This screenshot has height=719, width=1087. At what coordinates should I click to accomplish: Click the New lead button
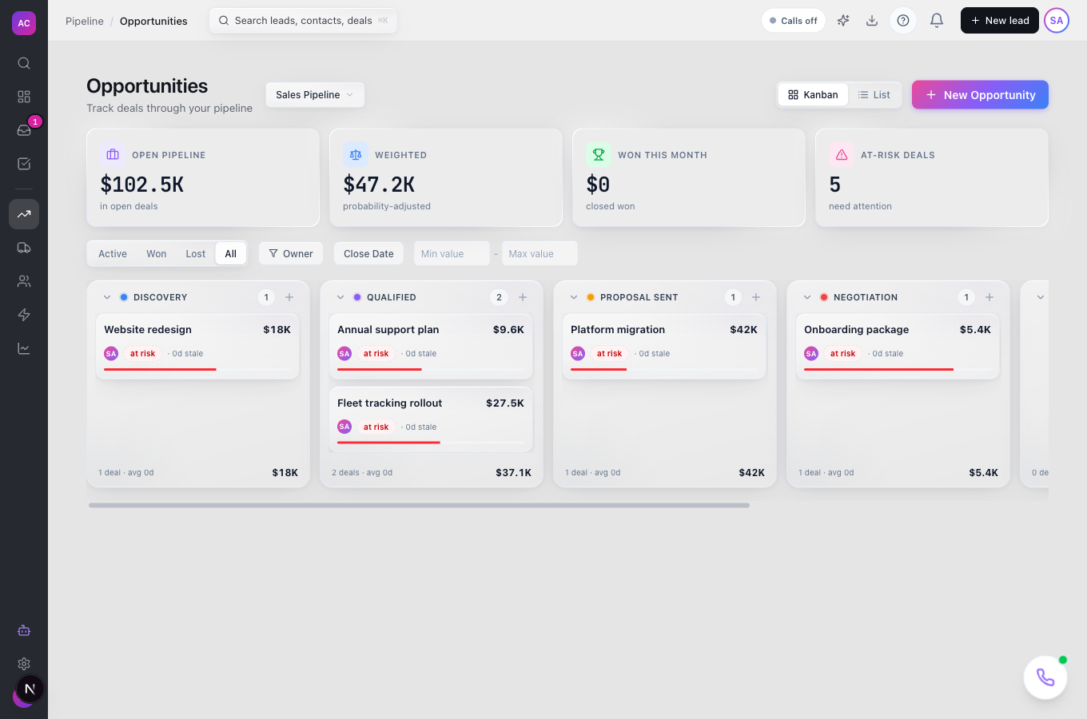[x=1000, y=21]
